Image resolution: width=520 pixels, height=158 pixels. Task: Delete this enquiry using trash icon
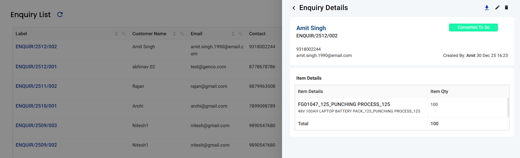pos(506,8)
